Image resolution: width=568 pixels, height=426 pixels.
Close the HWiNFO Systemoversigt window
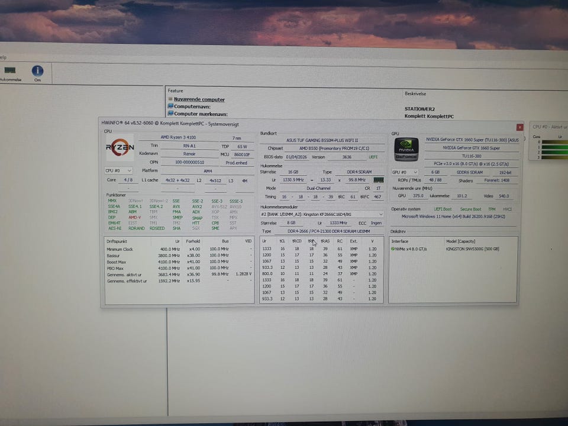pyautogui.click(x=519, y=127)
